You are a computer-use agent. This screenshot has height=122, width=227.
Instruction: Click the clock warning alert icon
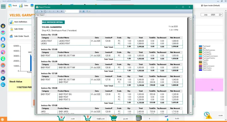click(x=208, y=115)
